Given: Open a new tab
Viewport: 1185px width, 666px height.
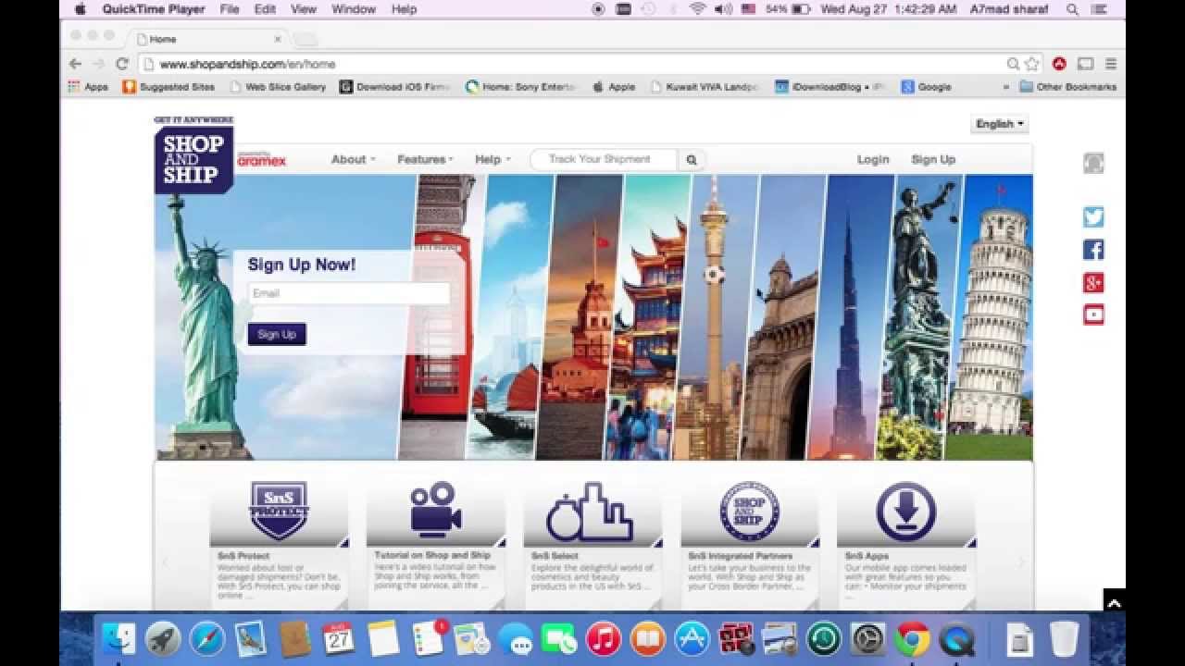Looking at the screenshot, I should point(306,39).
